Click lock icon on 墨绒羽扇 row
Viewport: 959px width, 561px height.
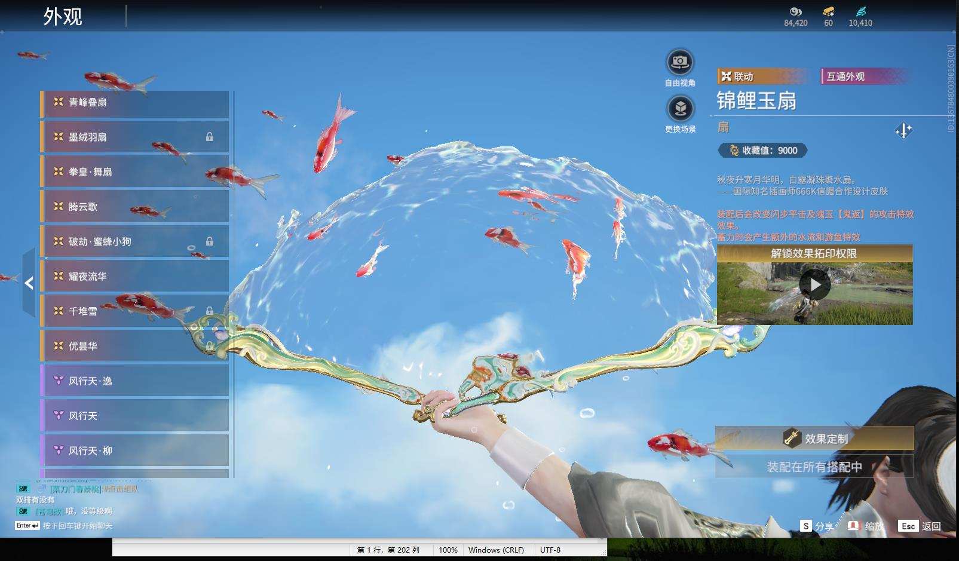pyautogui.click(x=210, y=137)
